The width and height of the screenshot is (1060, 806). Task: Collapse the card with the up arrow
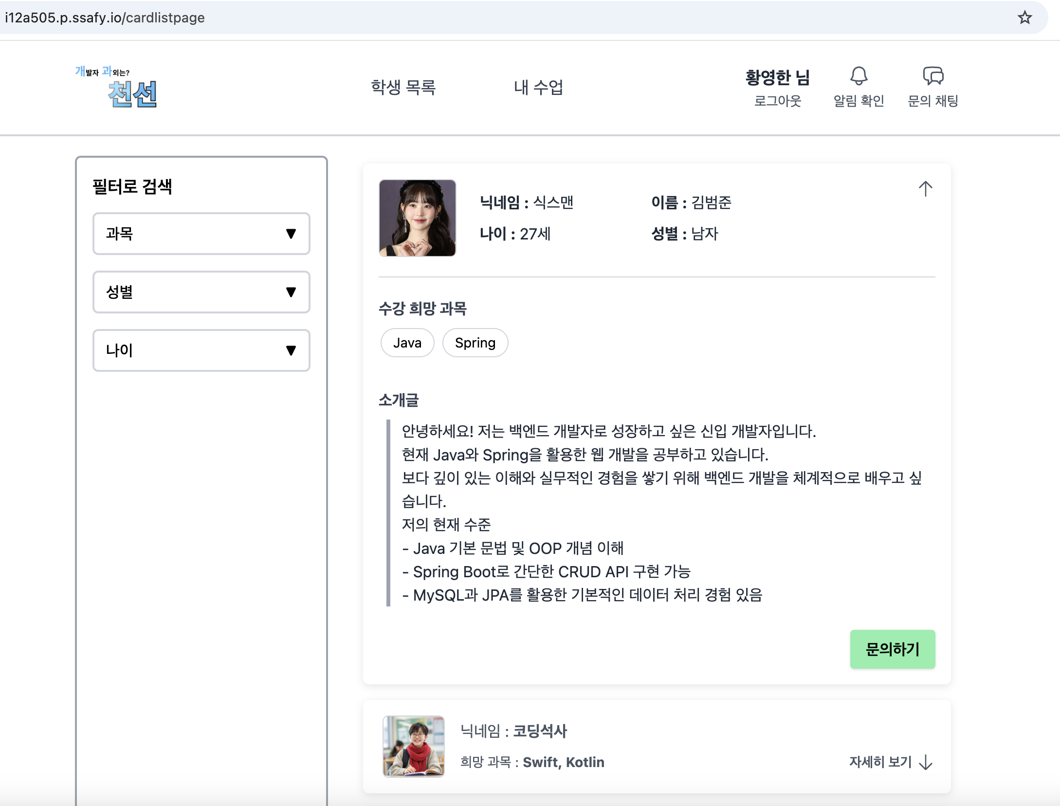click(x=925, y=189)
